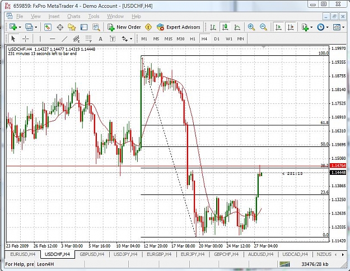This screenshot has width=350, height=271.
Task: Open the Charts menu
Action: click(74, 16)
